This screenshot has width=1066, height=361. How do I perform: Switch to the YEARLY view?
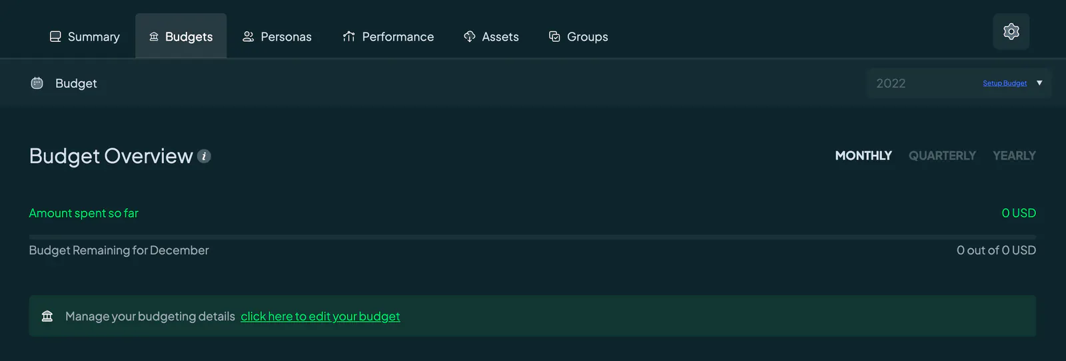click(x=1014, y=156)
